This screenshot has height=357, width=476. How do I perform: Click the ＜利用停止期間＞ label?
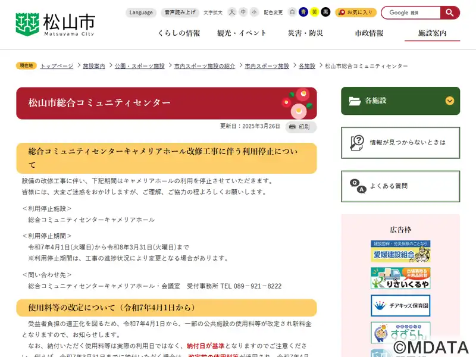click(47, 236)
